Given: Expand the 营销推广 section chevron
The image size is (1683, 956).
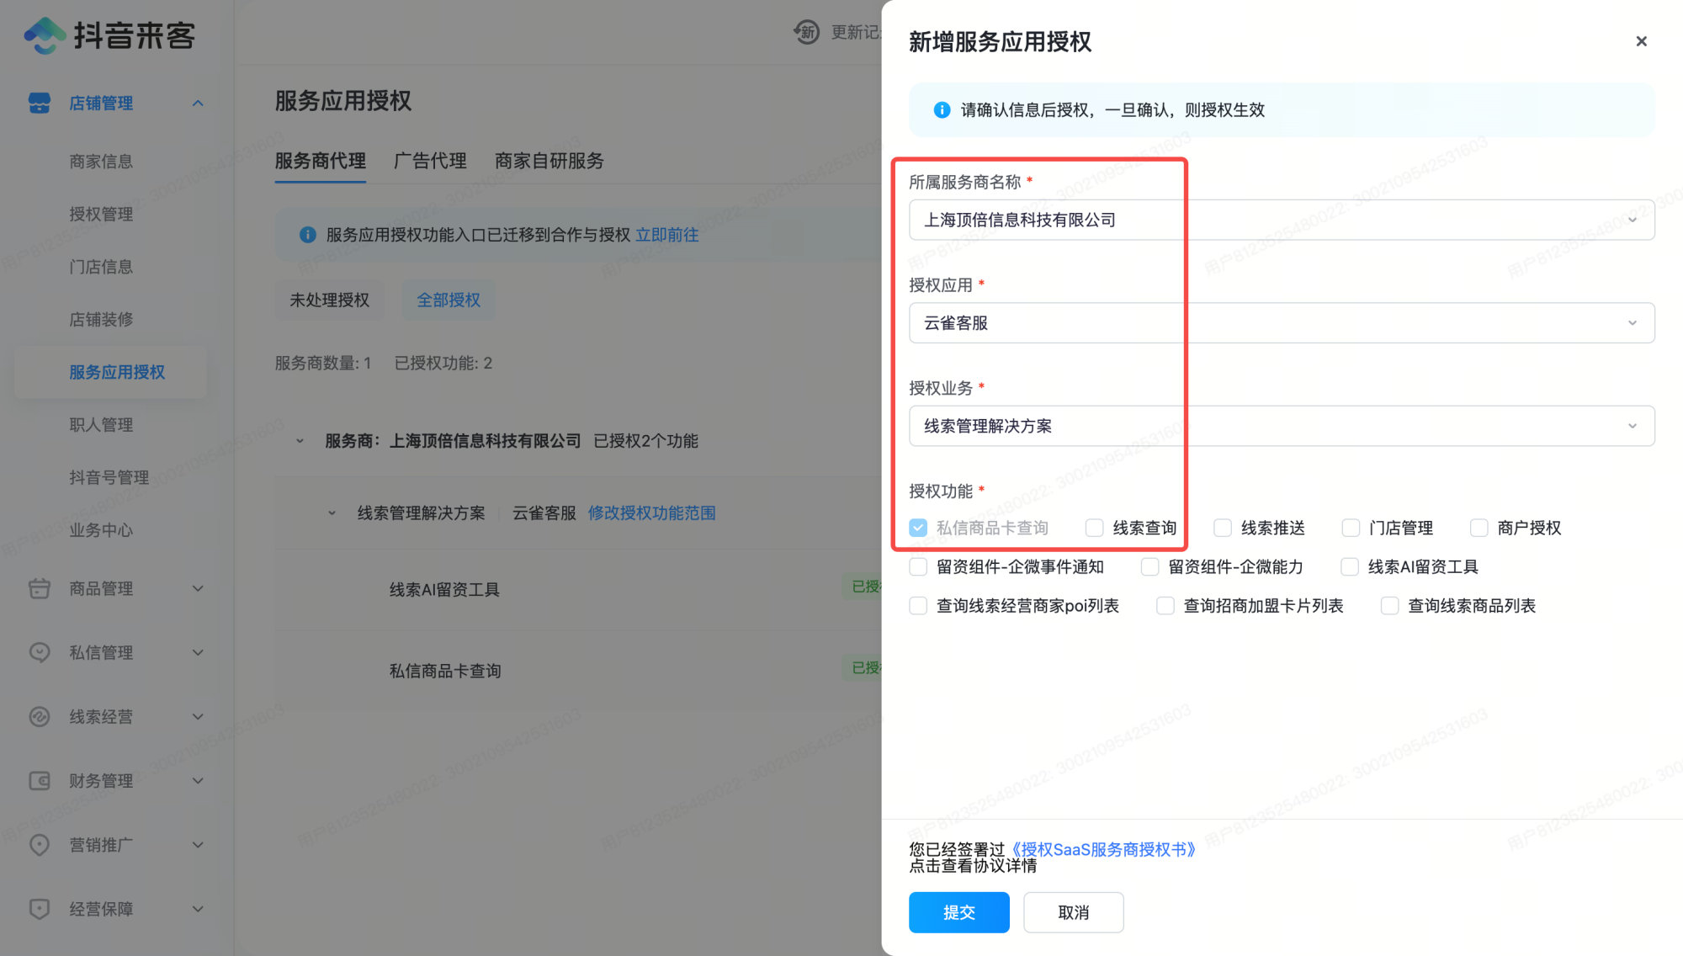Looking at the screenshot, I should [198, 844].
